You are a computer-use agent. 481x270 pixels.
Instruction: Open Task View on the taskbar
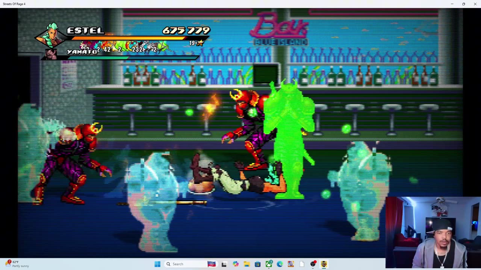(x=224, y=264)
